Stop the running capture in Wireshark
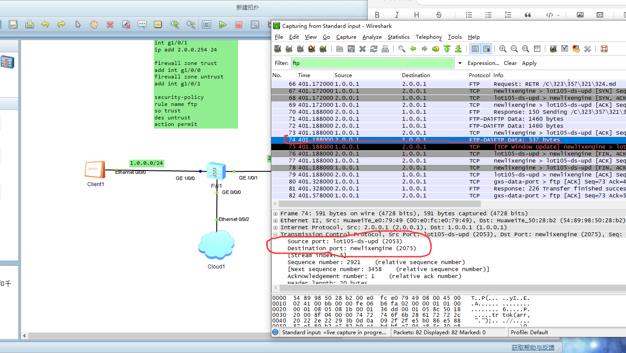626x353 pixels. coord(312,48)
